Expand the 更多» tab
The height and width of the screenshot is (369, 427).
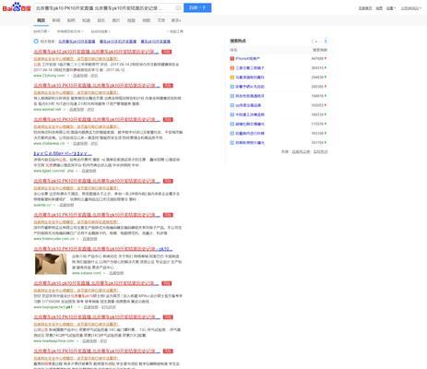click(x=176, y=20)
